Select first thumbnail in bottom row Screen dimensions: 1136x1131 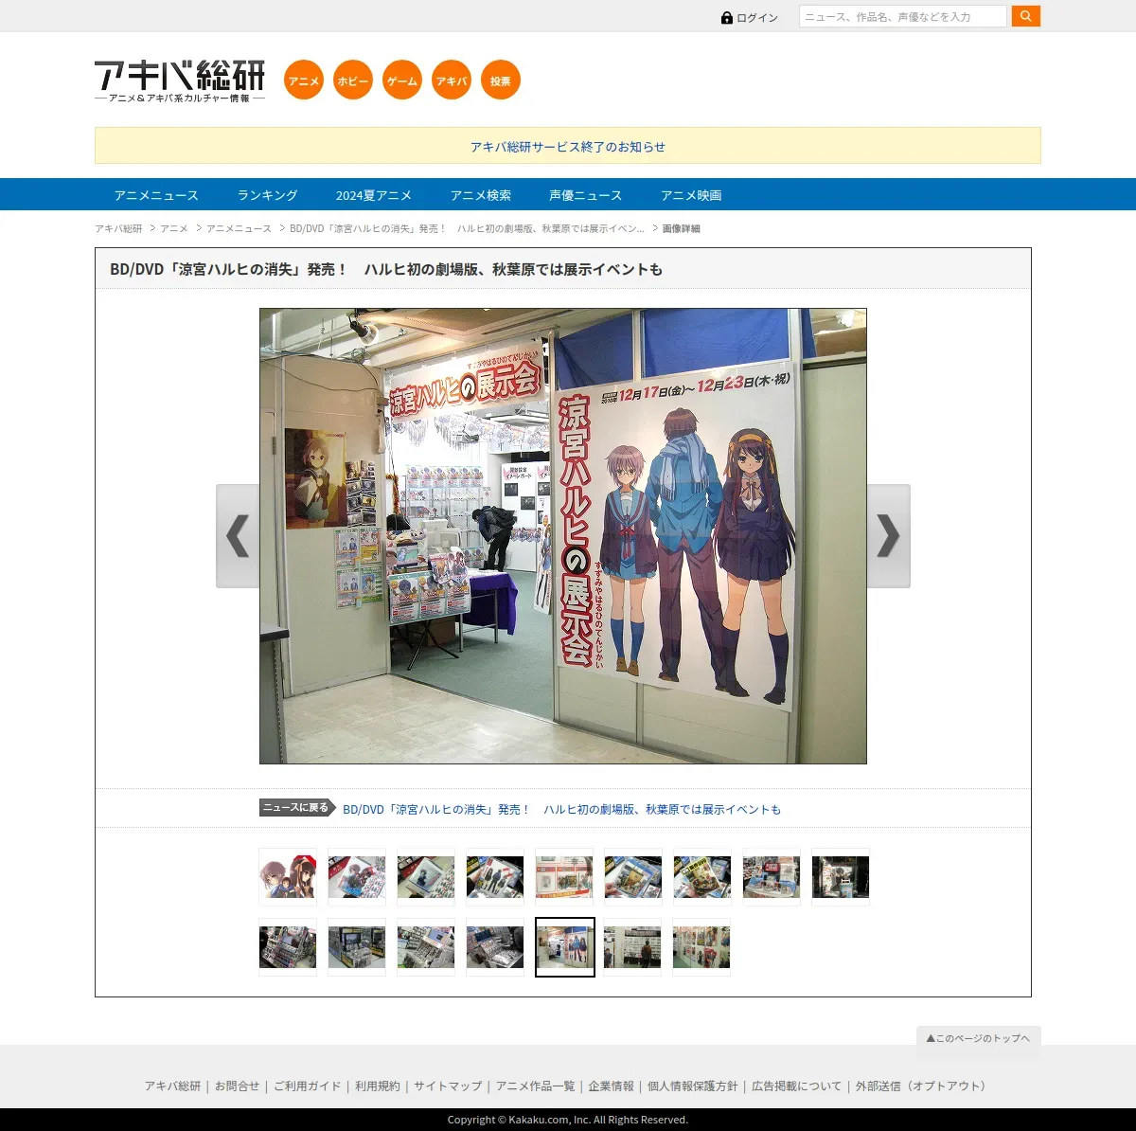point(288,946)
